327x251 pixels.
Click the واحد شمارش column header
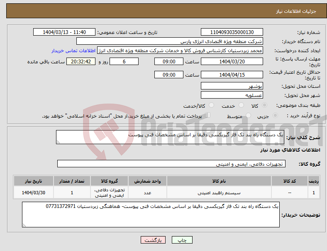click(147, 181)
